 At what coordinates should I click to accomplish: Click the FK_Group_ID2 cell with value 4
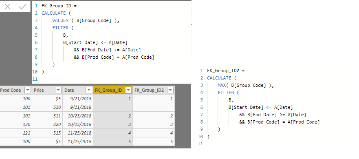point(154,133)
